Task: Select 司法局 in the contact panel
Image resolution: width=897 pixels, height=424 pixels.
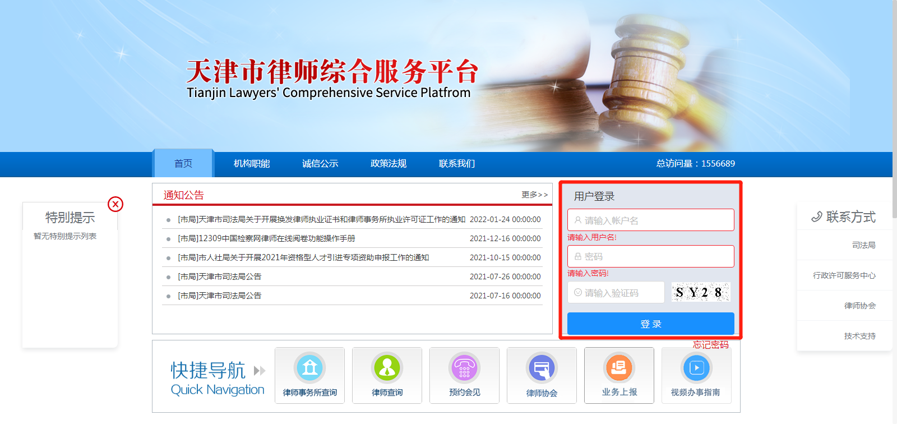Action: pos(863,245)
